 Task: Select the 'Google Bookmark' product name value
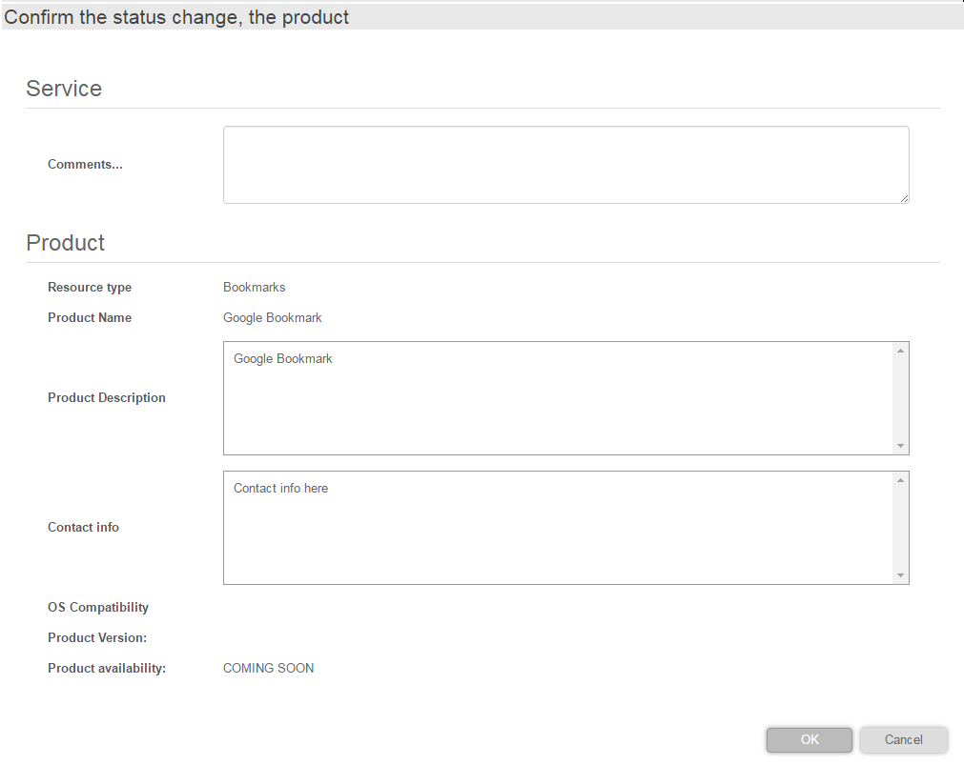(273, 317)
